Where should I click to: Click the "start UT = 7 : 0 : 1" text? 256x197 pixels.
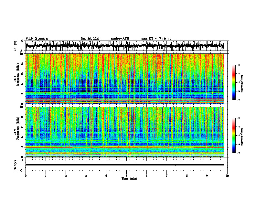pyautogui.click(x=156, y=39)
